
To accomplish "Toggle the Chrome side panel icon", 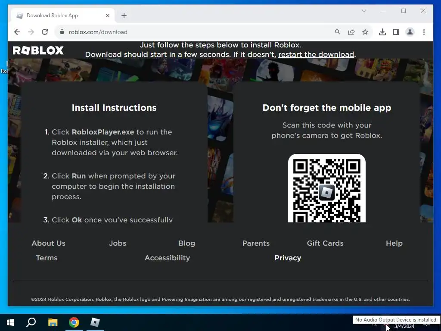I will pos(396,32).
